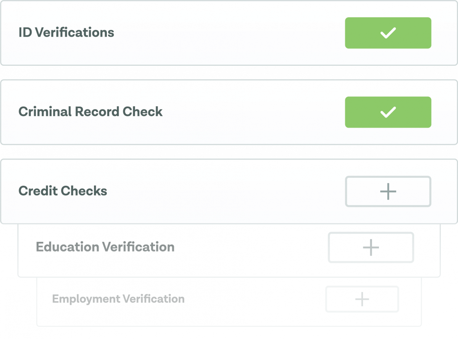Add Education Verification using its outlined button
This screenshot has width=458, height=339.
pyautogui.click(x=371, y=248)
